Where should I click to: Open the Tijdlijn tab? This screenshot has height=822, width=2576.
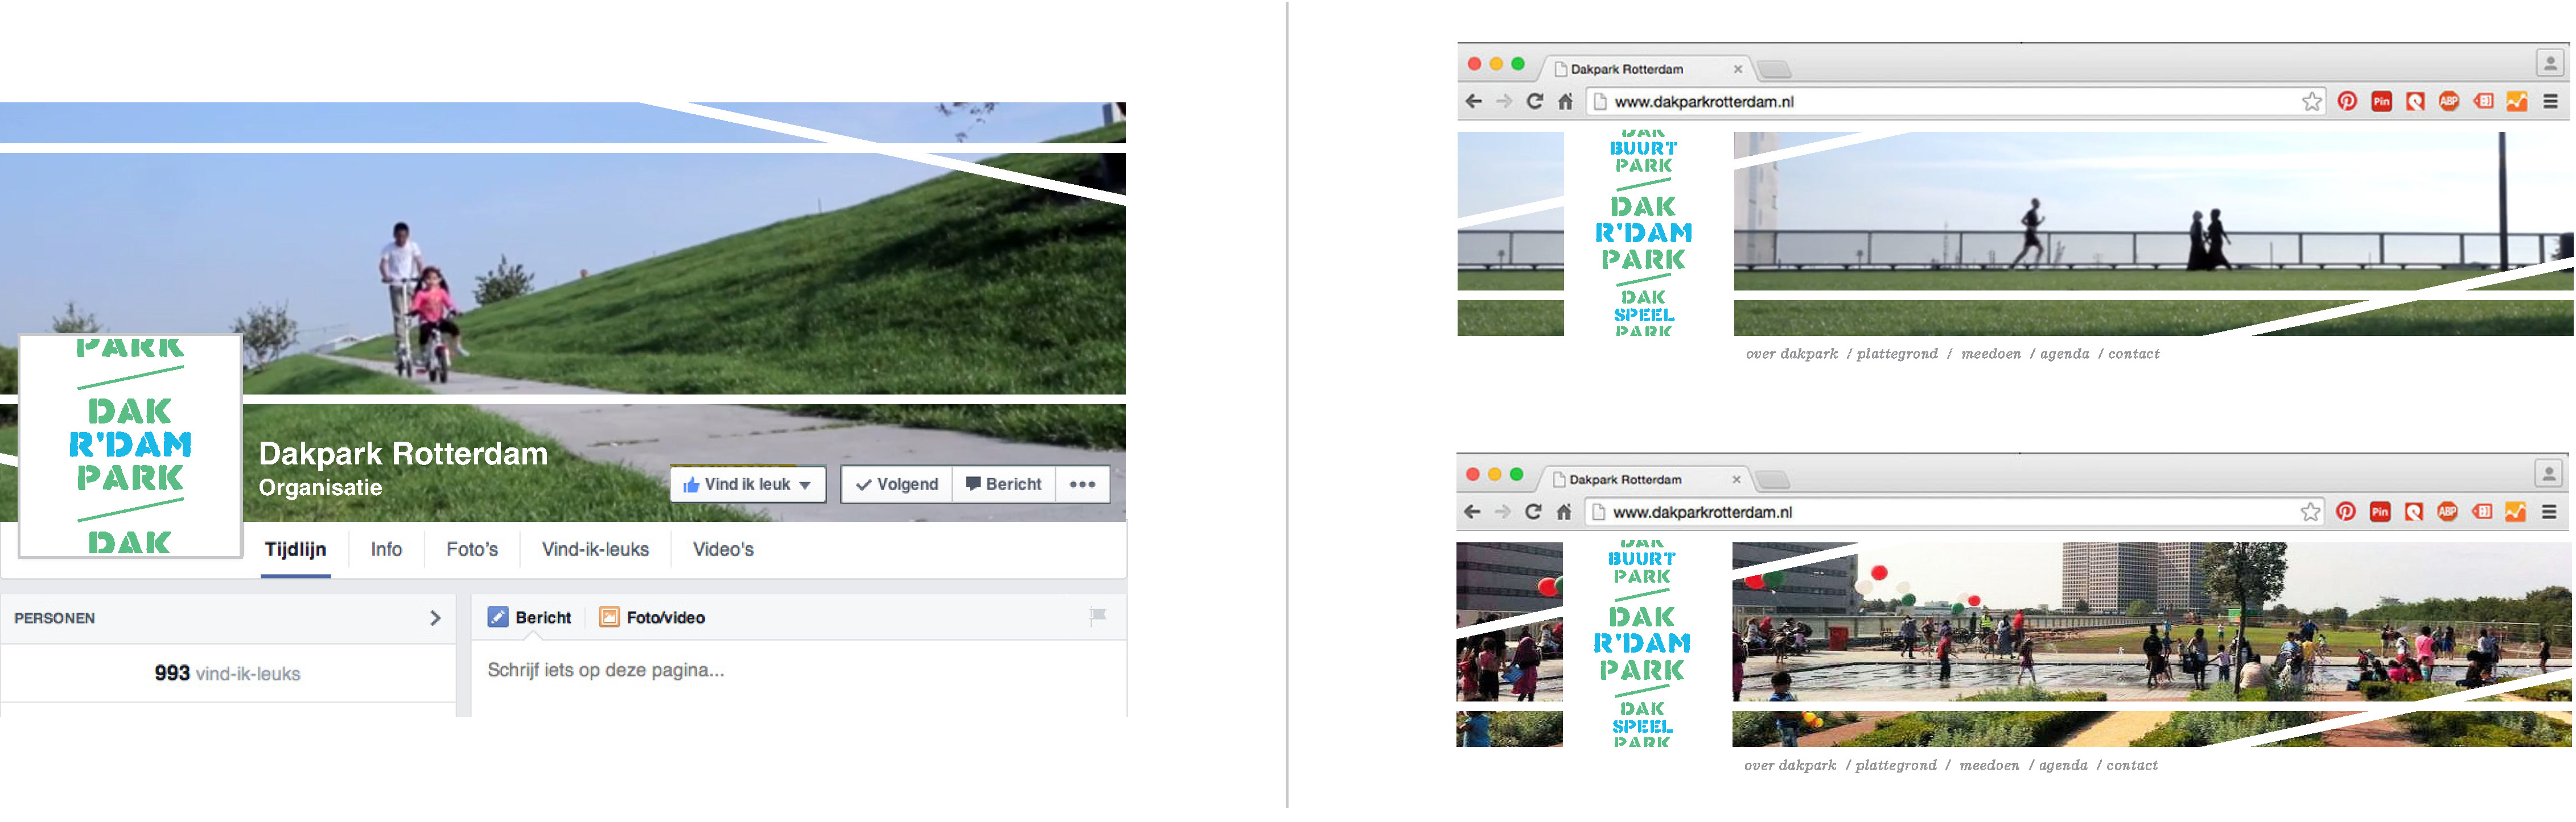pos(295,549)
